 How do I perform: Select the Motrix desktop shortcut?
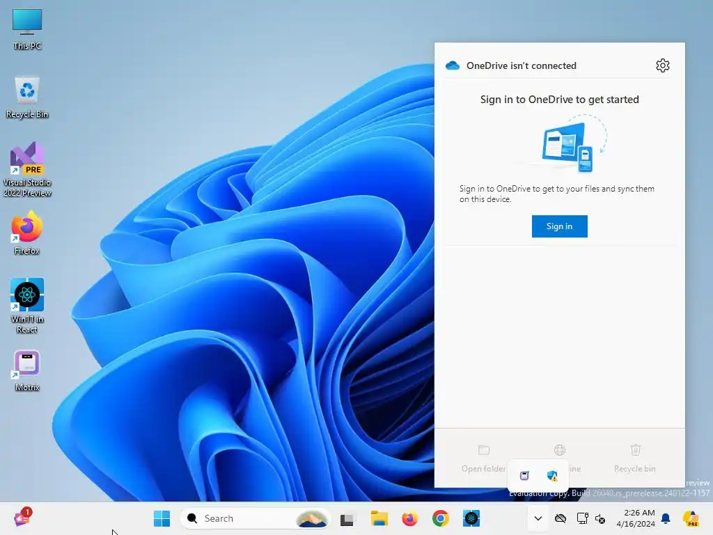(x=27, y=371)
